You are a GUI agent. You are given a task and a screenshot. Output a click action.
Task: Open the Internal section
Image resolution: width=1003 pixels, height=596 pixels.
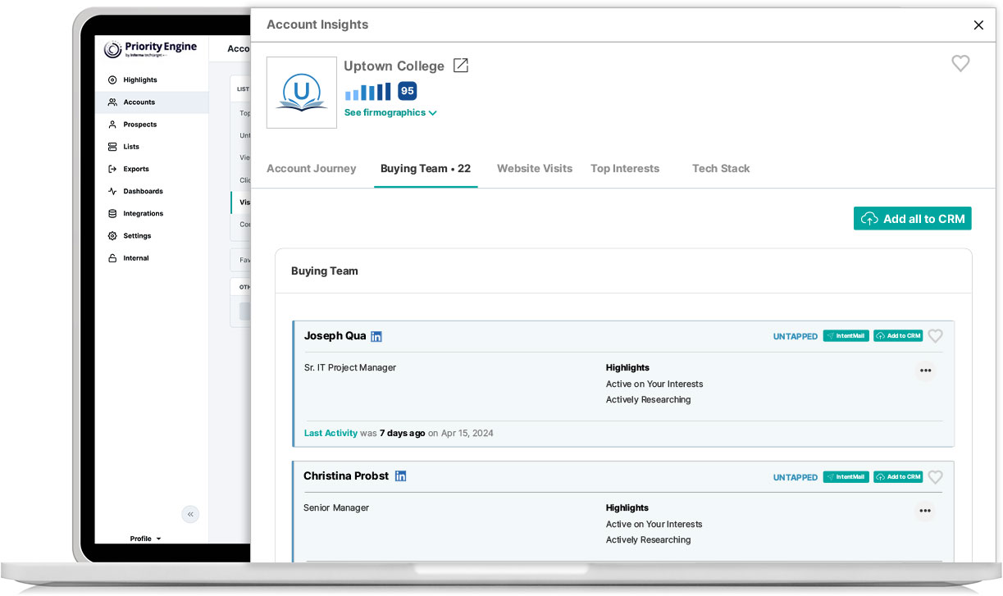coord(136,258)
